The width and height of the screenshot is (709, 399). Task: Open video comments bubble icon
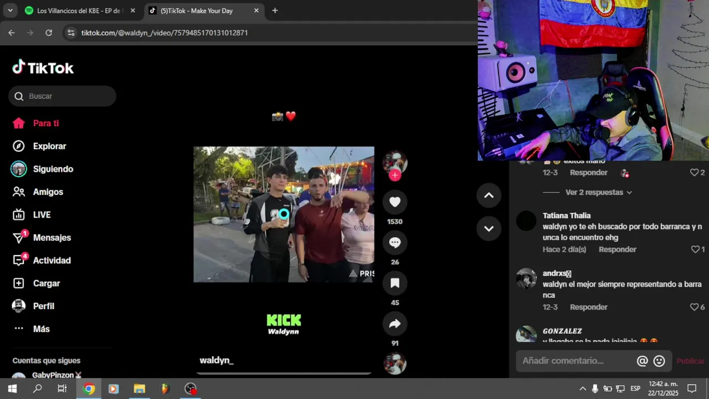[x=394, y=243]
